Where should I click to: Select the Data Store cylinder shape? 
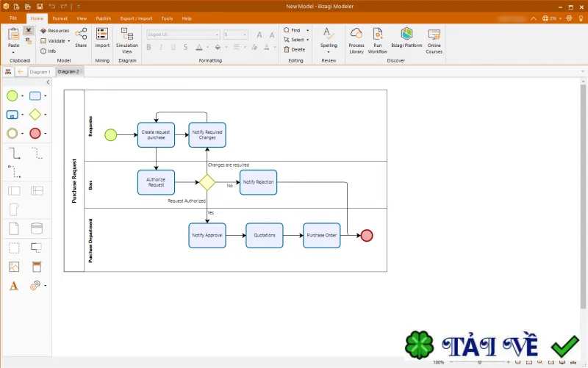point(37,228)
